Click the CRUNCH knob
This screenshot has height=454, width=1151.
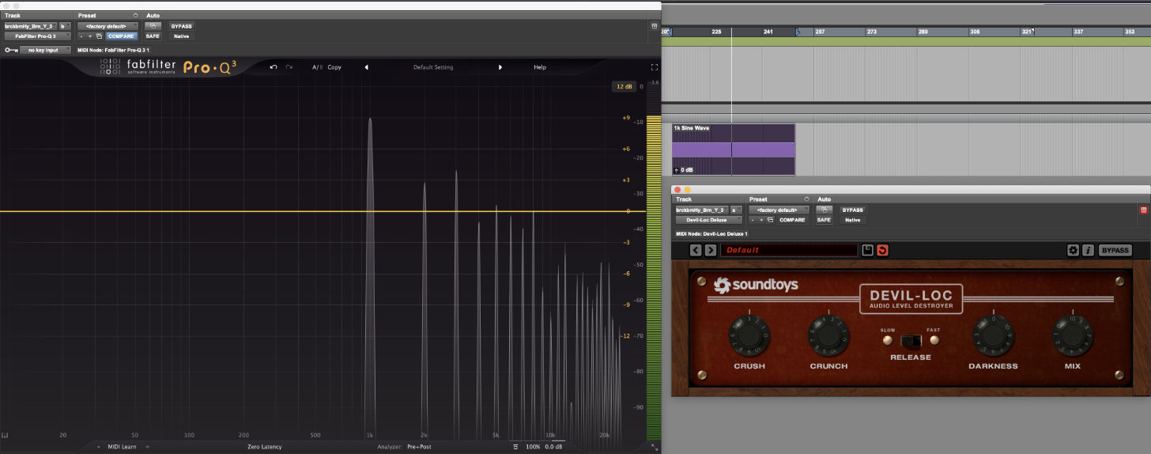pyautogui.click(x=828, y=336)
